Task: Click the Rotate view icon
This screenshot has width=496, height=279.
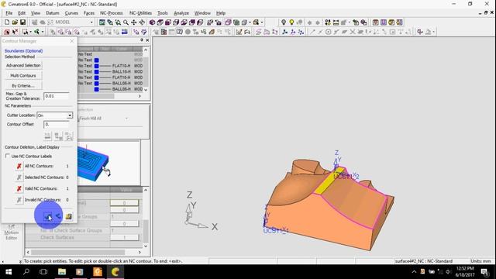Action: (142, 22)
